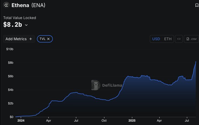Screen dimensions: 199x125
Task: Expand the $8.2b TVL breakdown chevron
Action: click(x=26, y=25)
